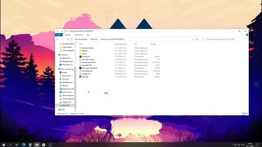Go up one folder level
262x147 pixels.
coord(68,39)
